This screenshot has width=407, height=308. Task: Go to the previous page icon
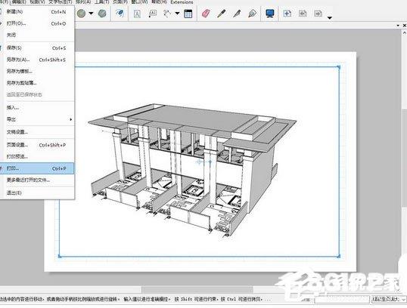pos(303,13)
